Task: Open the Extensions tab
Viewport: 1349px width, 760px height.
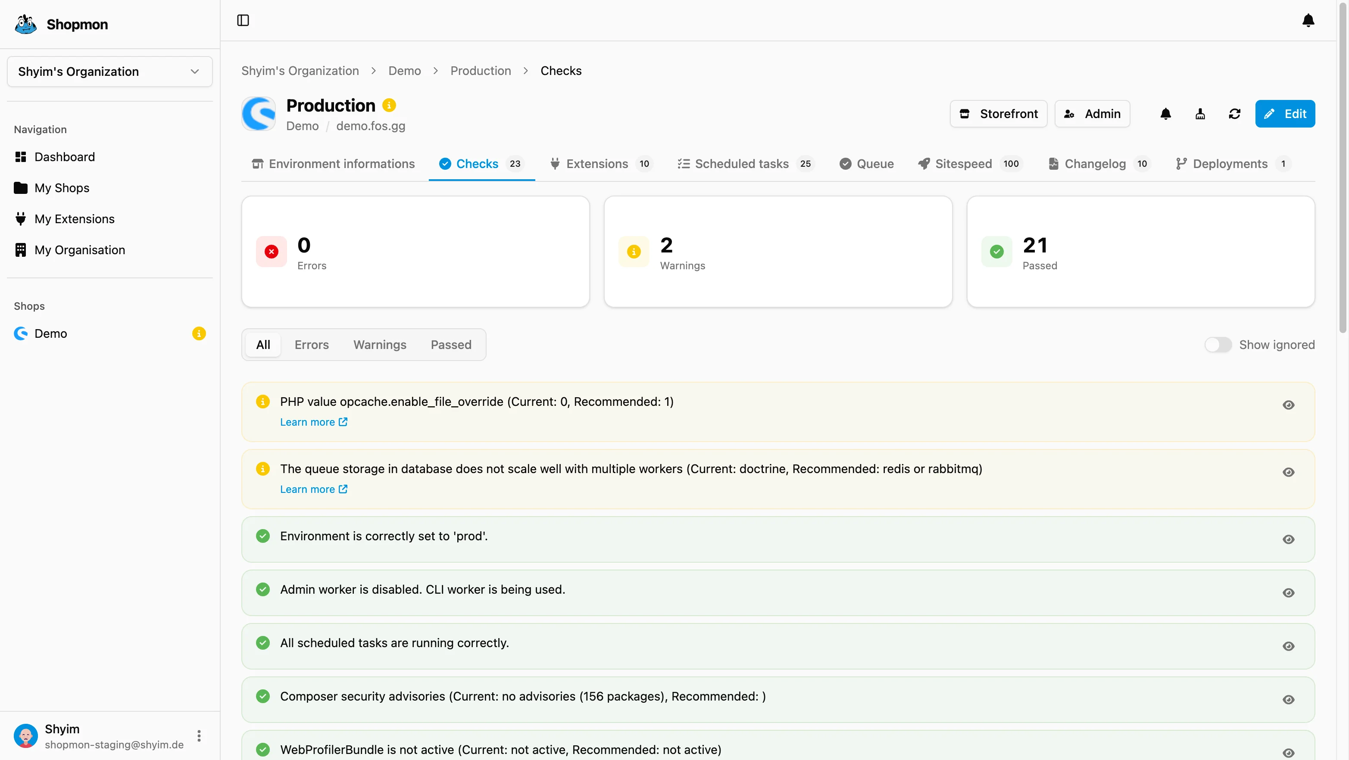Action: tap(601, 164)
